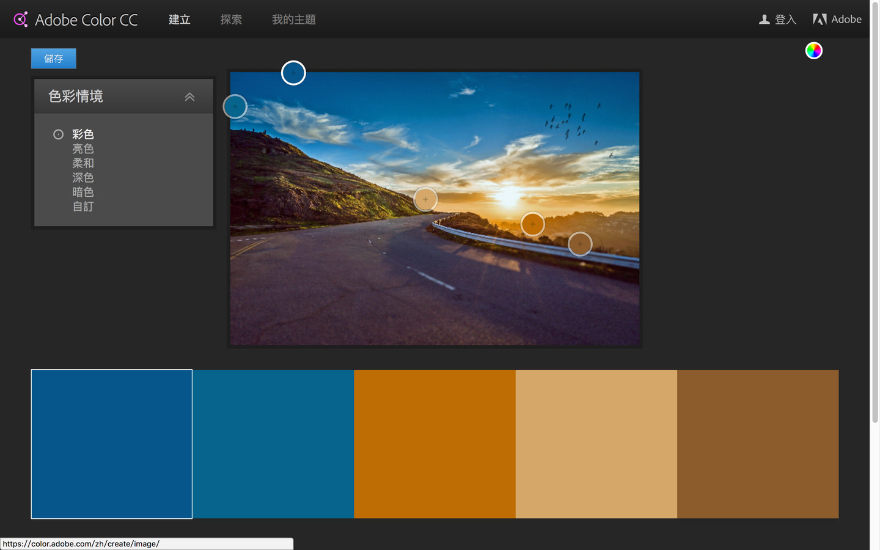The width and height of the screenshot is (880, 550).
Task: Click the 登入 sign-in link
Action: click(785, 20)
